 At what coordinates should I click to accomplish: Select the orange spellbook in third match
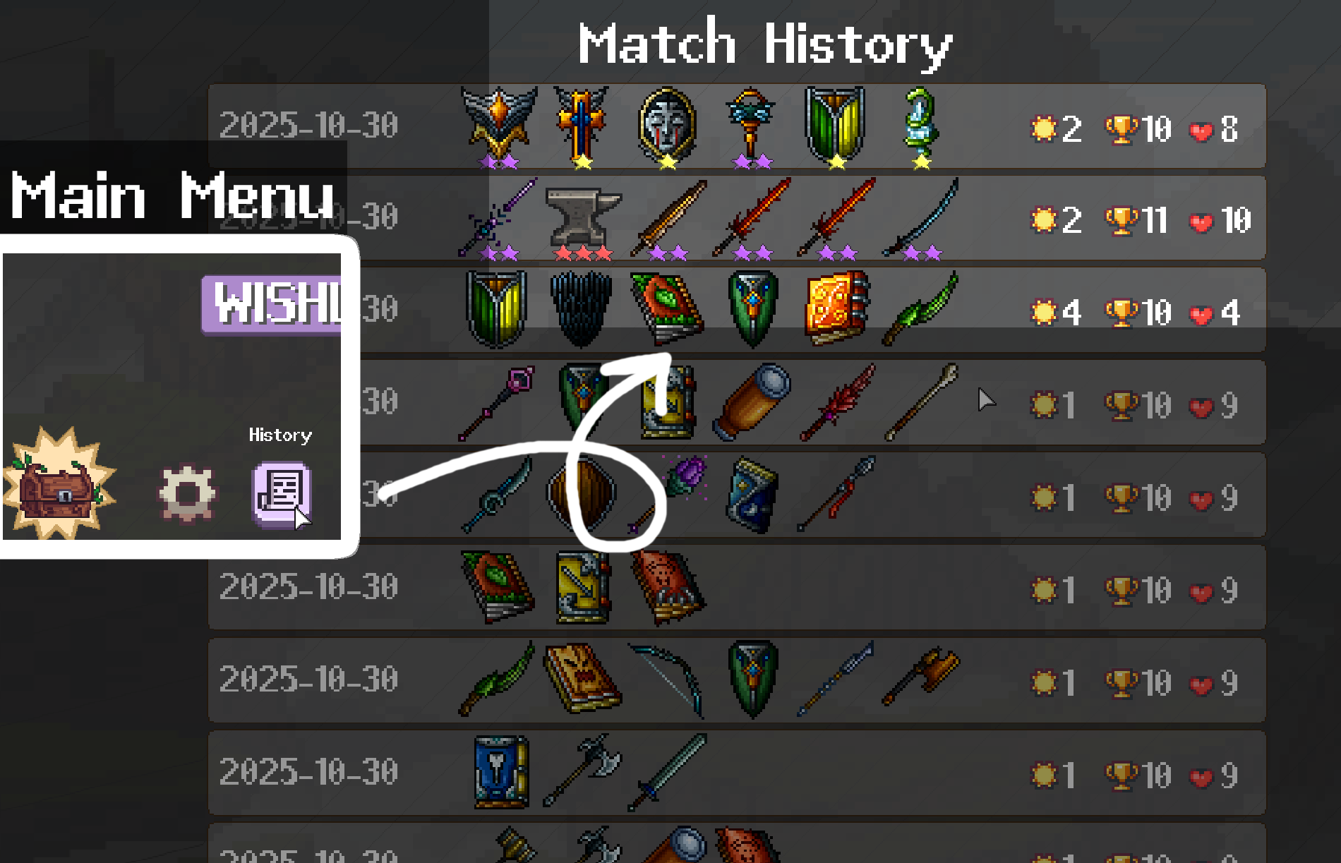(x=836, y=308)
